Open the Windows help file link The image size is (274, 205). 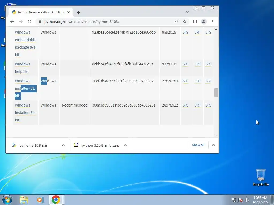point(22,68)
